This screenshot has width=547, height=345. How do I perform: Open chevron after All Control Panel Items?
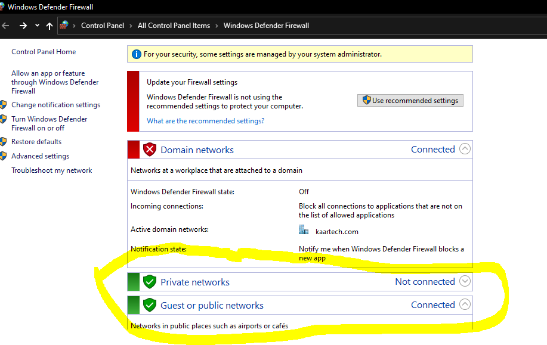(x=217, y=26)
